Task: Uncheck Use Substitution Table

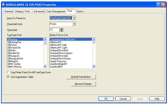Action: click(x=8, y=77)
